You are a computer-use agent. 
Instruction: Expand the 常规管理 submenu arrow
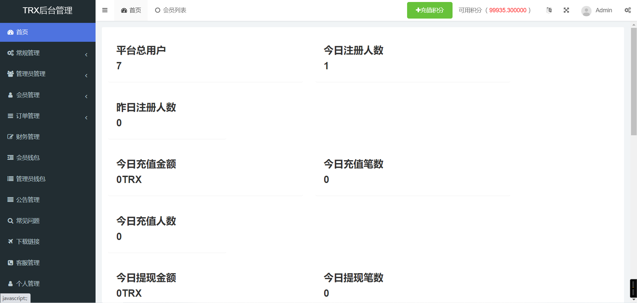86,55
